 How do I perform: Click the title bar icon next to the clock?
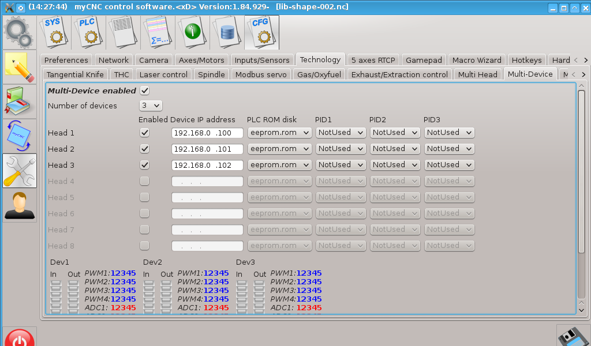coord(21,7)
